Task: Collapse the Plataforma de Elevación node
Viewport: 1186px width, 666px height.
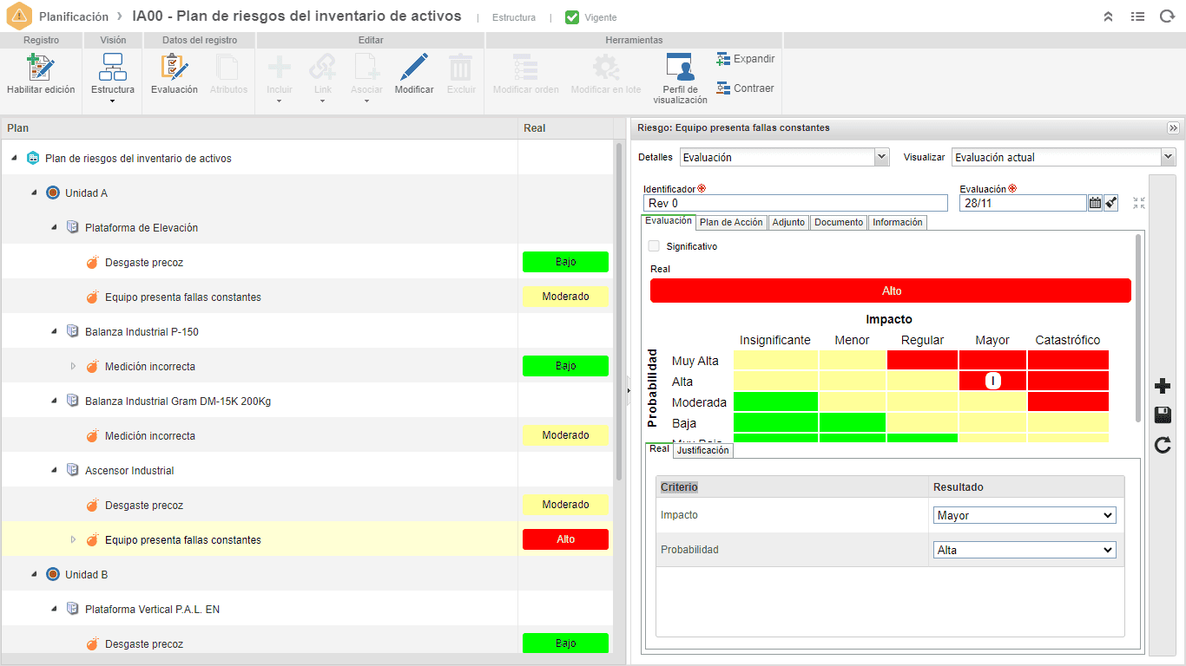Action: (x=54, y=227)
